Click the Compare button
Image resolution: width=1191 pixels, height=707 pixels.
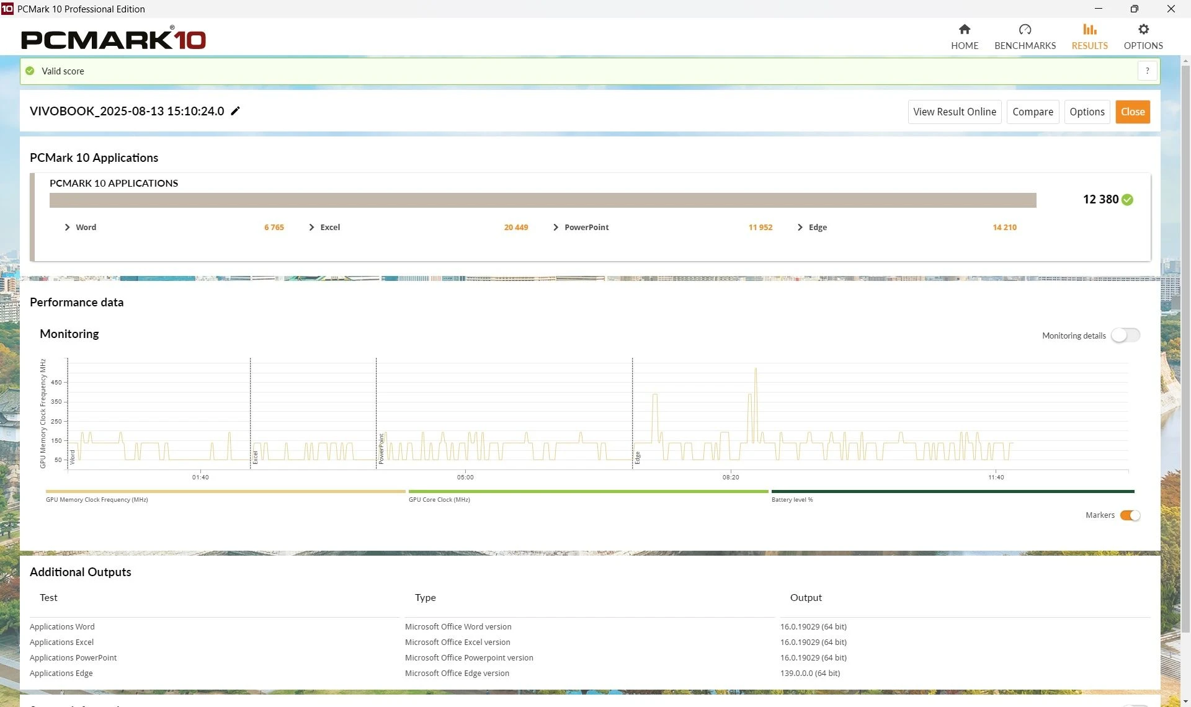pyautogui.click(x=1033, y=112)
